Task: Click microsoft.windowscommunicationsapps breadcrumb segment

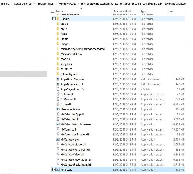Action: point(133,4)
